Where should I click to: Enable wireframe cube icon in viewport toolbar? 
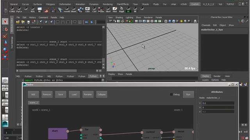pos(166,21)
